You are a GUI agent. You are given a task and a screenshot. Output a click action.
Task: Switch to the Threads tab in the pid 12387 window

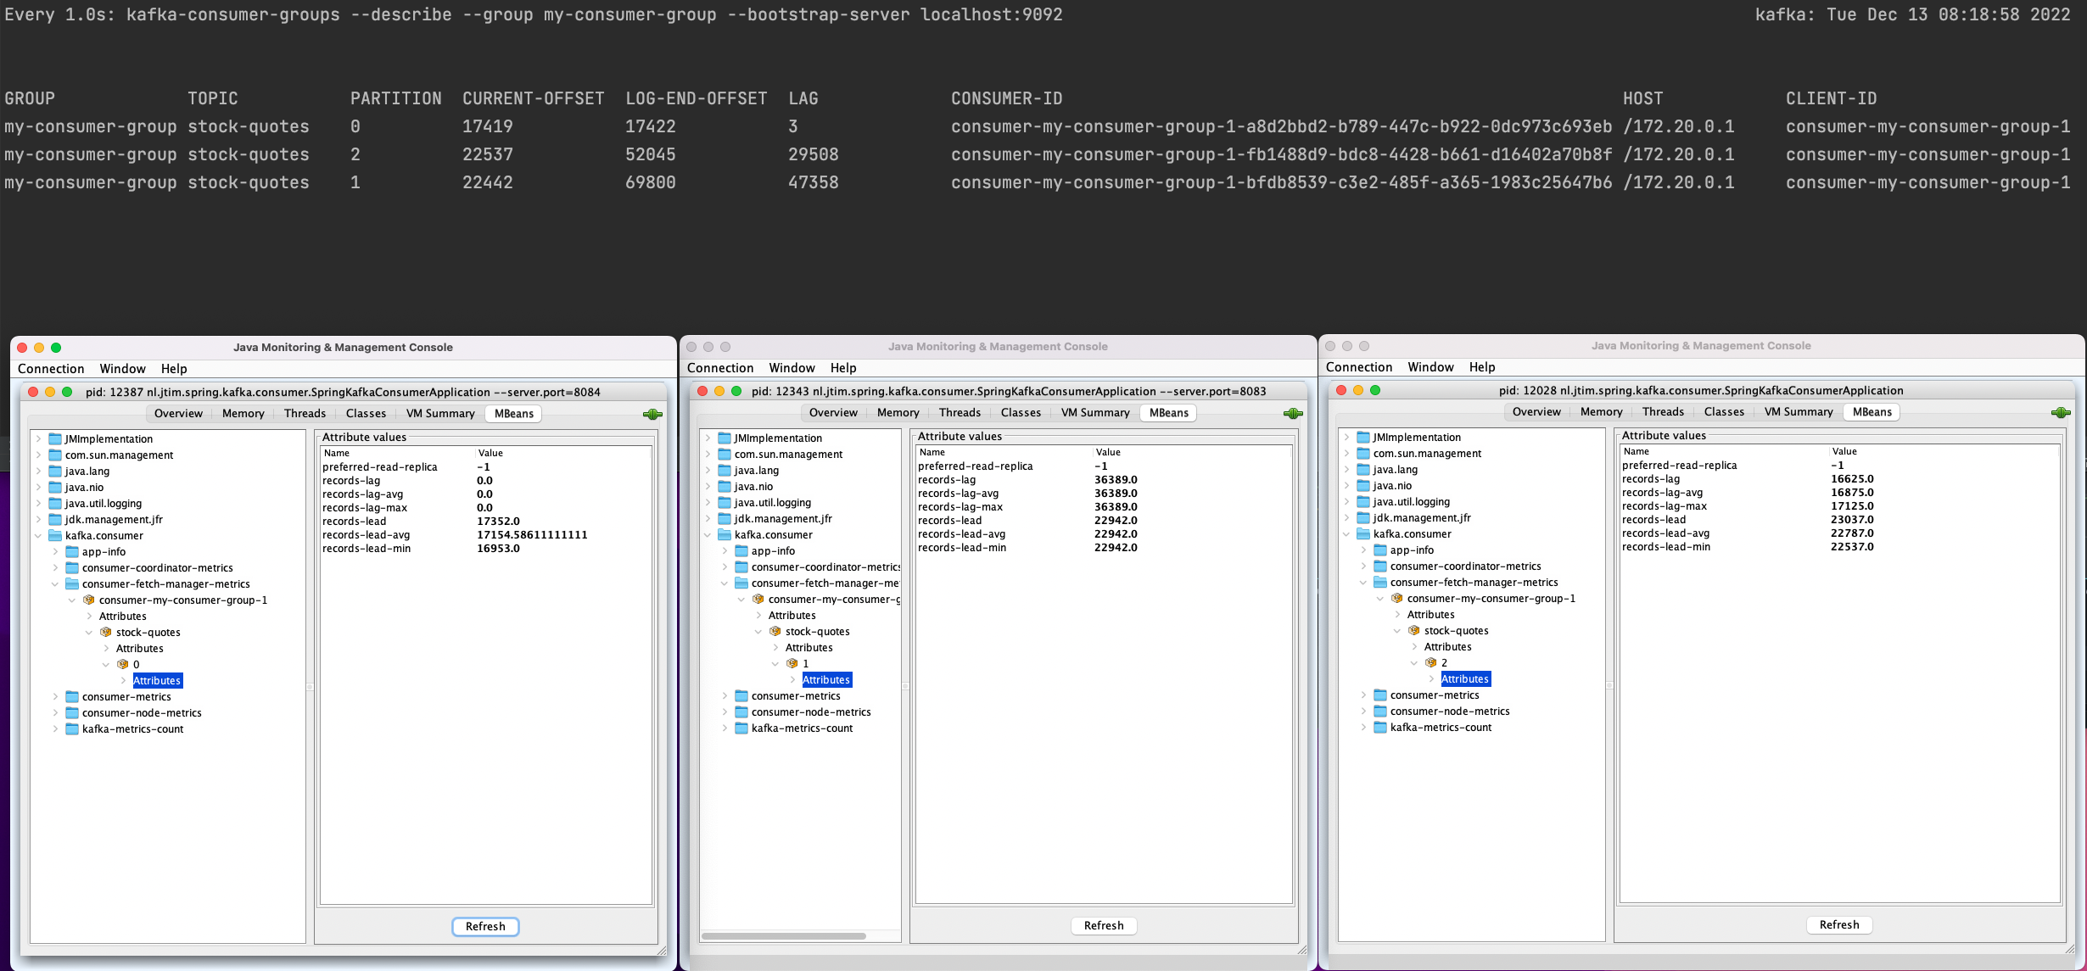point(305,414)
